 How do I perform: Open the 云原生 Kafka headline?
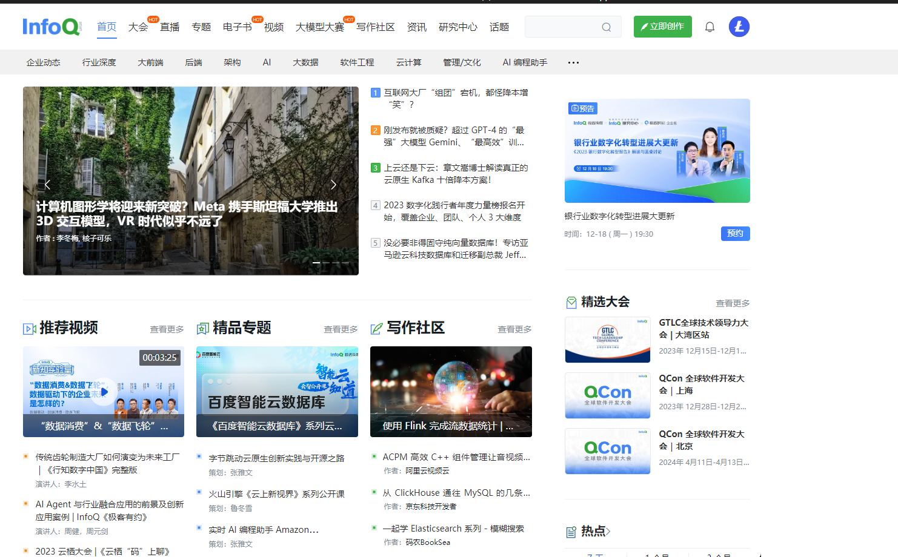click(456, 174)
